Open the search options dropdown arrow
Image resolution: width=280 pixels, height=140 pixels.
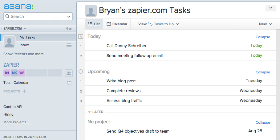pos(69,16)
